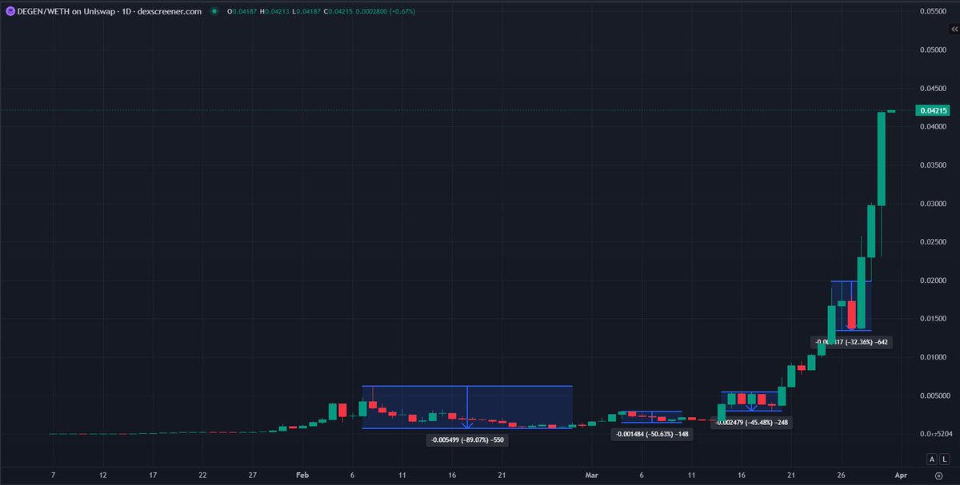Click the 7 date label on time axis

pos(53,475)
